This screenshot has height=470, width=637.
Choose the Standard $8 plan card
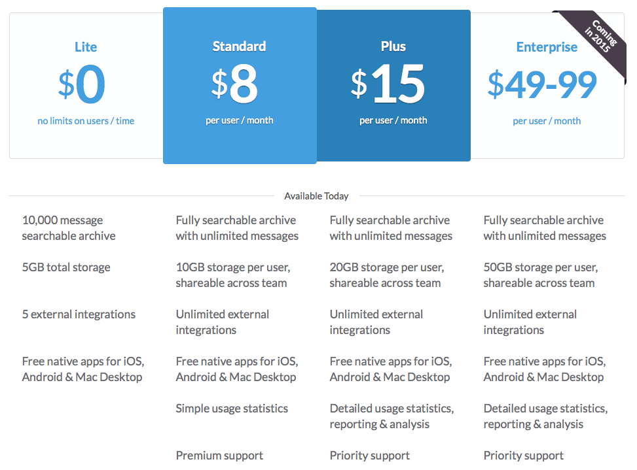tap(240, 85)
